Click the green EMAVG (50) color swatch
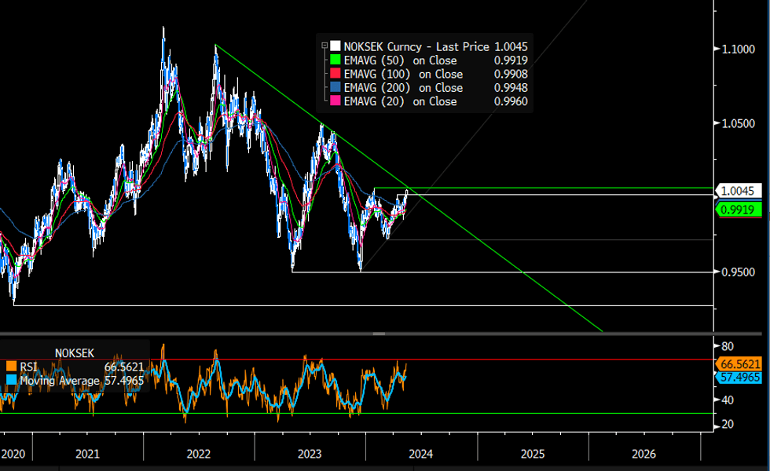 (x=335, y=60)
